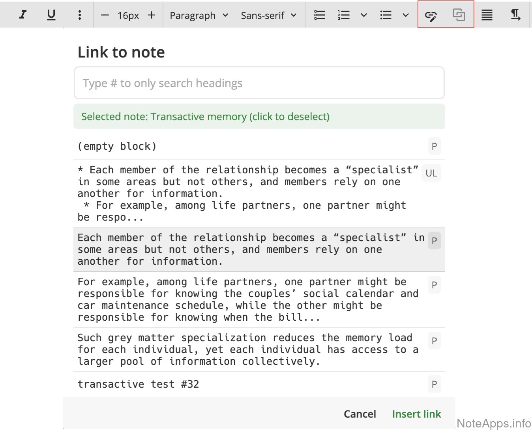
Task: Click the heading search input field
Action: (259, 83)
